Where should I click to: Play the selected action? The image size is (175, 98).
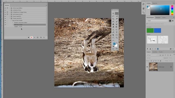[x=35, y=38]
